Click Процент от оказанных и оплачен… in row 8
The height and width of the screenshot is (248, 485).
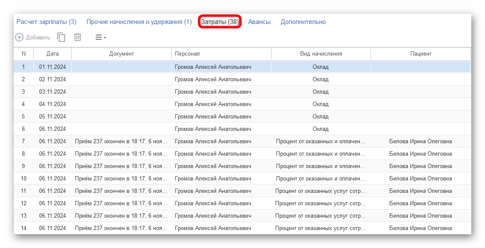(320, 154)
